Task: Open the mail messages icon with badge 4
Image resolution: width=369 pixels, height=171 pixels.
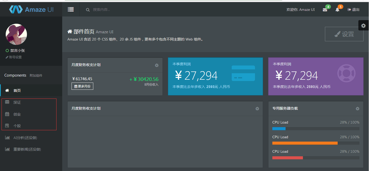Action: point(325,10)
